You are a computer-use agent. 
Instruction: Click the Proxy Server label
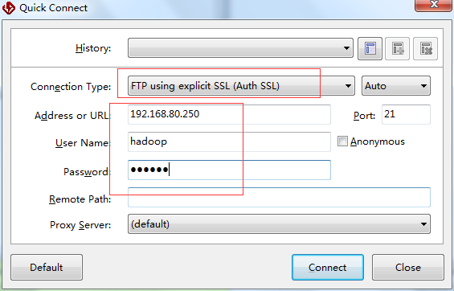point(80,225)
